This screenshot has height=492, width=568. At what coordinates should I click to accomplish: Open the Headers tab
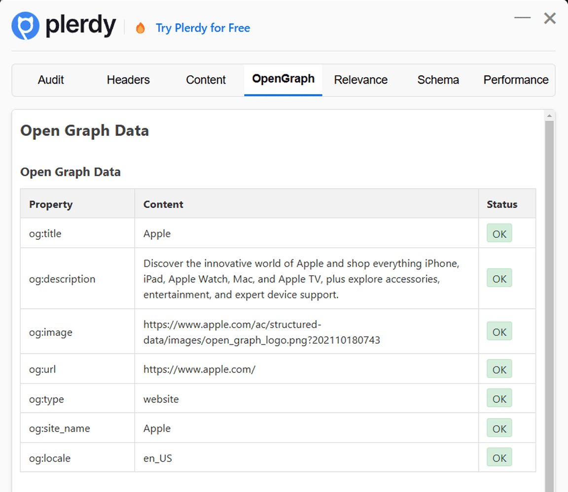pos(128,80)
